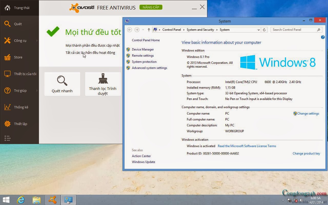Read the Microsoft Software License Terms
This screenshot has height=205, width=328.
coord(247,146)
